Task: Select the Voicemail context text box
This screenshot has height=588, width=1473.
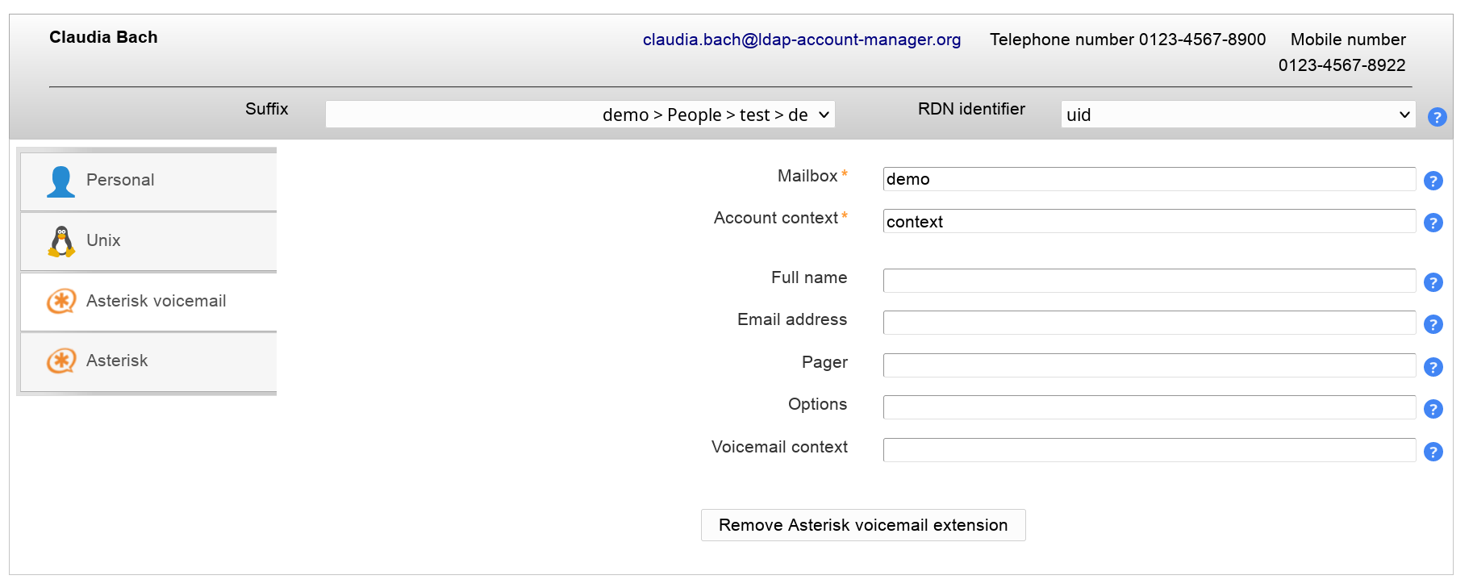Action: coord(1149,450)
